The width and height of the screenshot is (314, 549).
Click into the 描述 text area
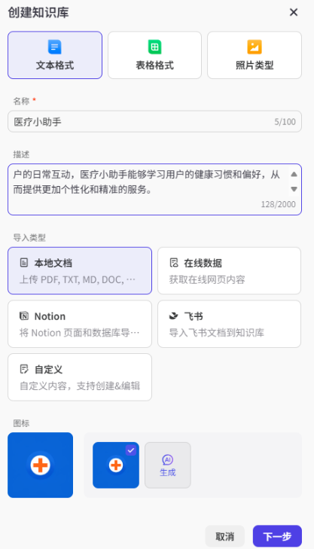coord(154,189)
